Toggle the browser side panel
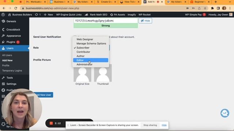 tap(218, 8)
